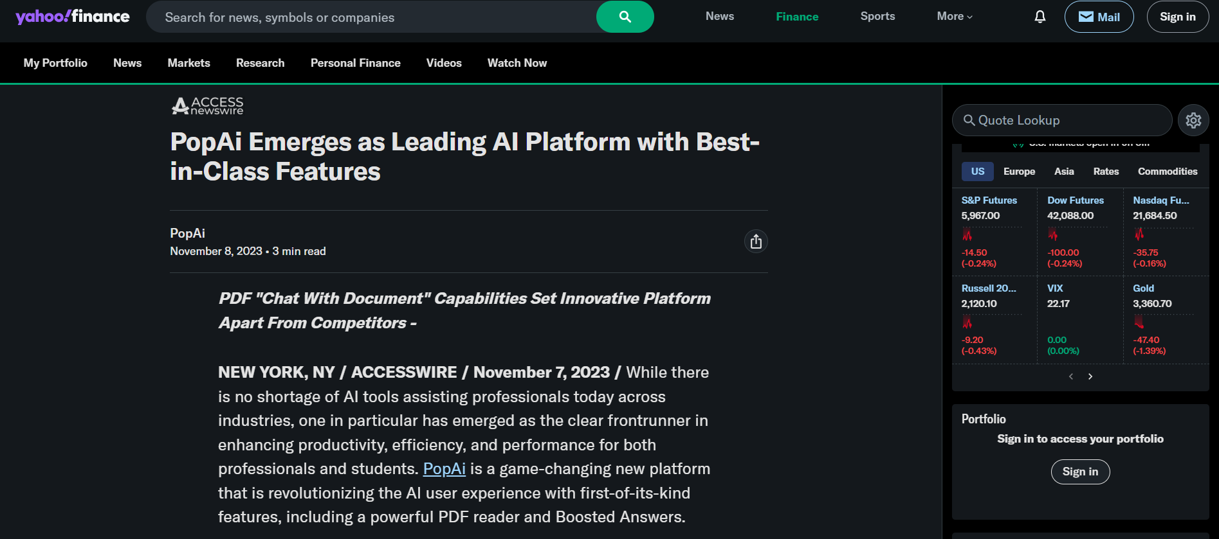
Task: Open the Videos menu
Action: (x=444, y=63)
